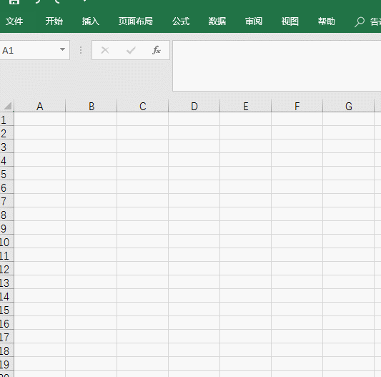Image resolution: width=381 pixels, height=377 pixels.
Task: Select cell B3 in the grid
Action: (x=91, y=147)
